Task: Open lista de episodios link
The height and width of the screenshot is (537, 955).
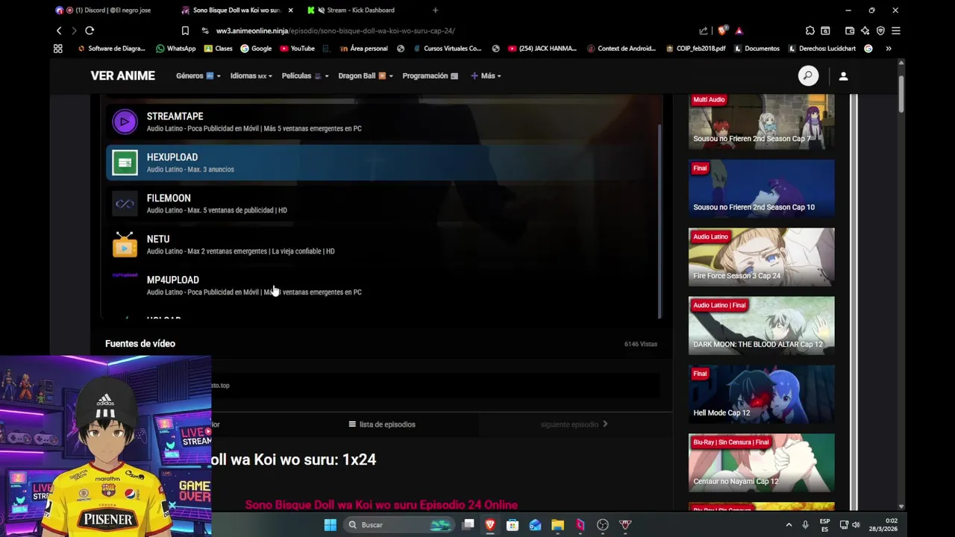Action: click(382, 424)
